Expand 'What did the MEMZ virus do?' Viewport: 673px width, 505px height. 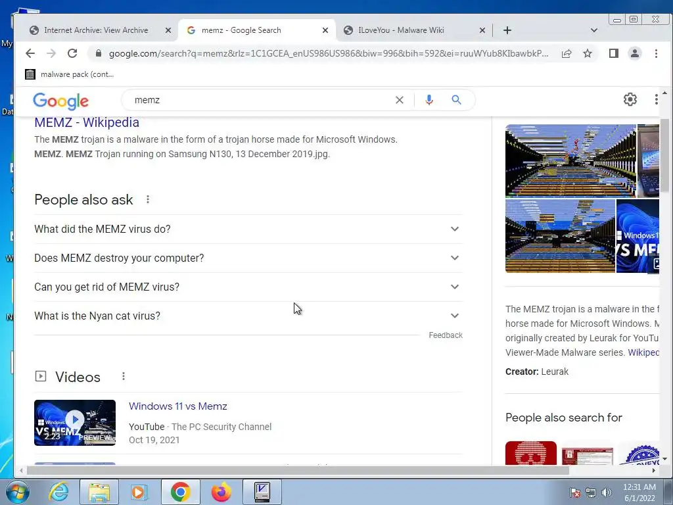pyautogui.click(x=248, y=229)
